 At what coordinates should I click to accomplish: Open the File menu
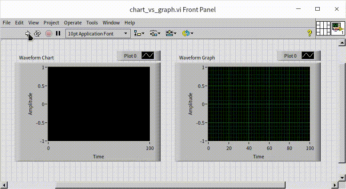(7, 23)
